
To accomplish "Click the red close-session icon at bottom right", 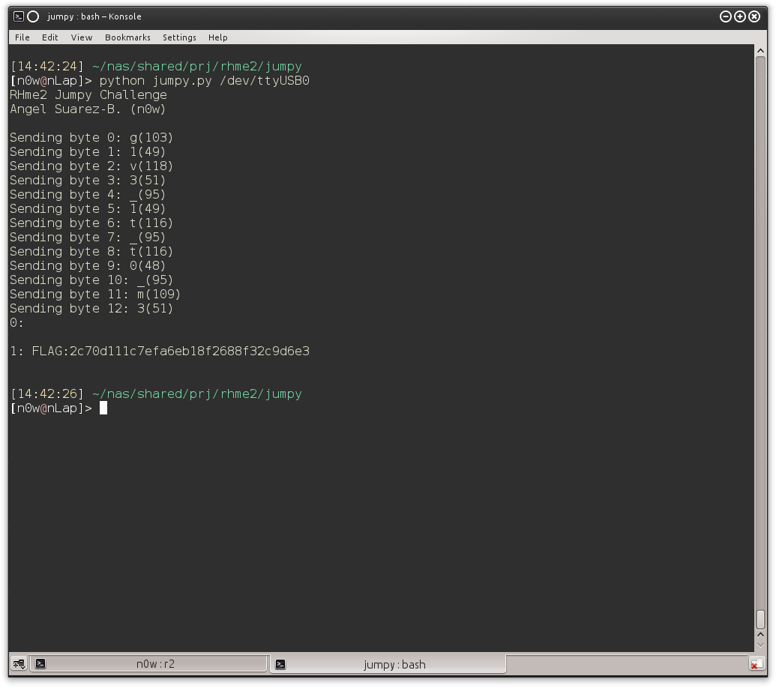I will pyautogui.click(x=757, y=663).
